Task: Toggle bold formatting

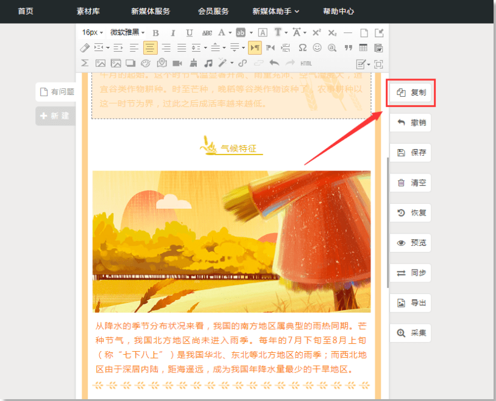Action: [155, 33]
